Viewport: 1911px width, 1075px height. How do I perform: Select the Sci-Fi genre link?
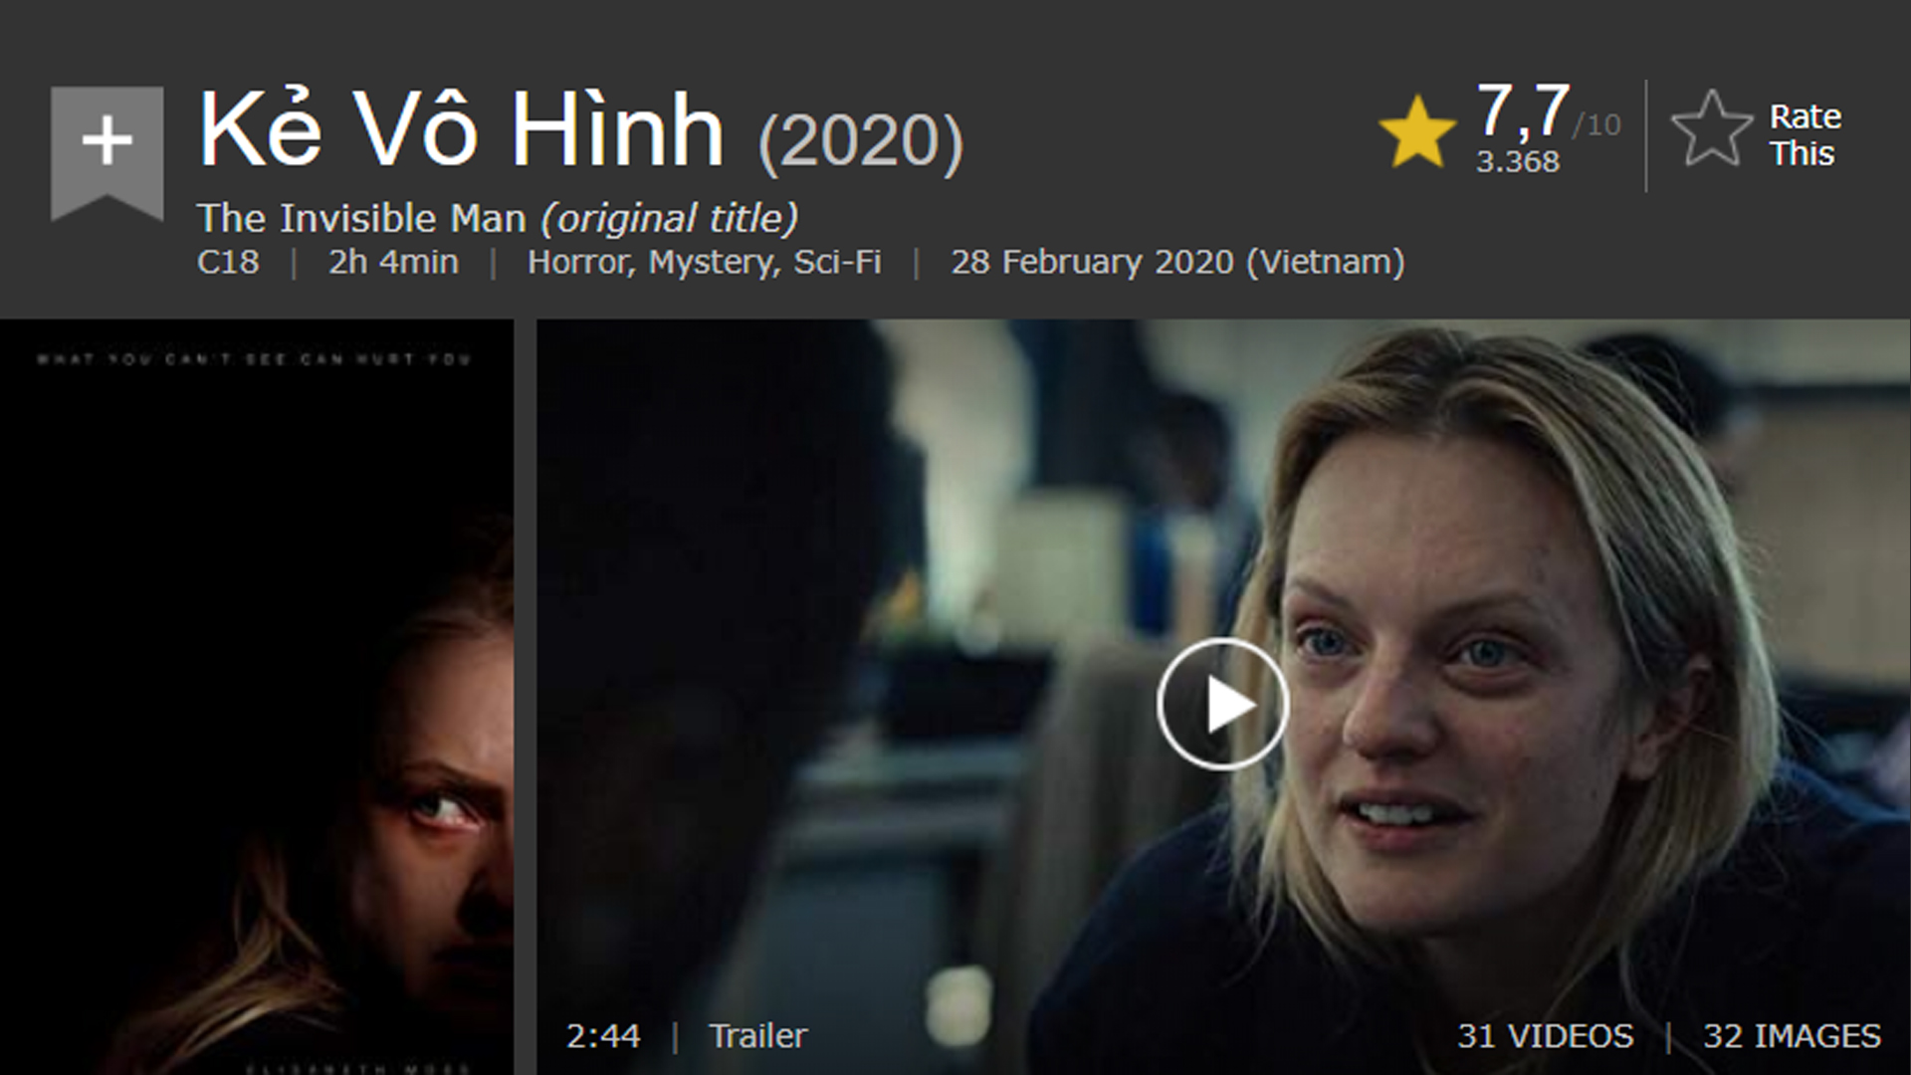(837, 262)
